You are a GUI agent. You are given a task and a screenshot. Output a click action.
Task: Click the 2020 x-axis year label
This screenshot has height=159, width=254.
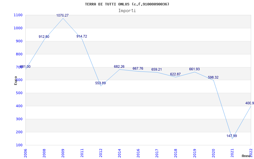213,153
